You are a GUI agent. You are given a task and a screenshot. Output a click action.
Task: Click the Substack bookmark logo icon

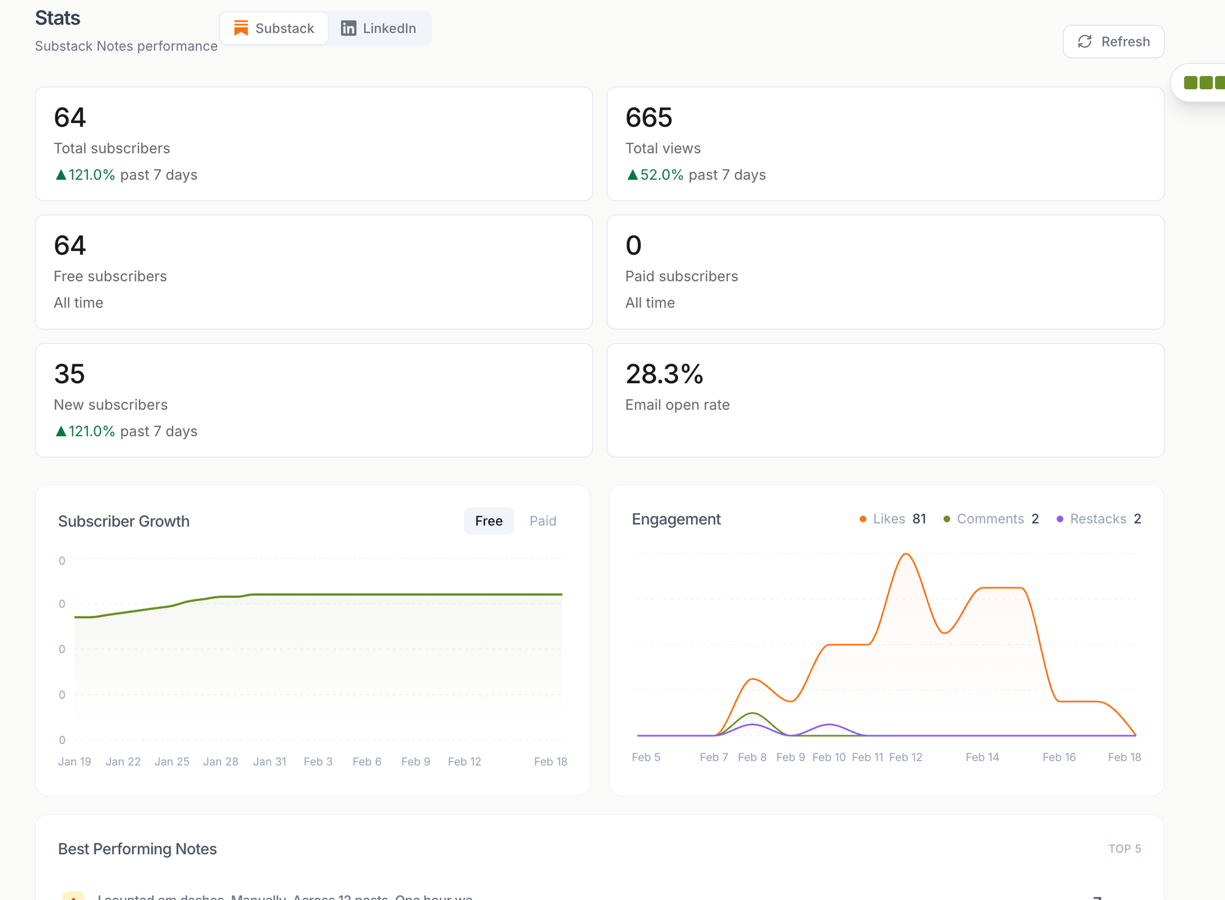(241, 28)
